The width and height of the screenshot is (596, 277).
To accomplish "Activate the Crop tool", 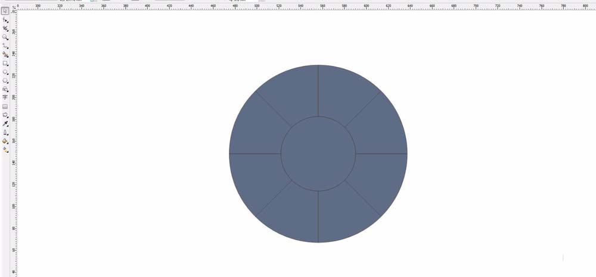I will pos(5,29).
